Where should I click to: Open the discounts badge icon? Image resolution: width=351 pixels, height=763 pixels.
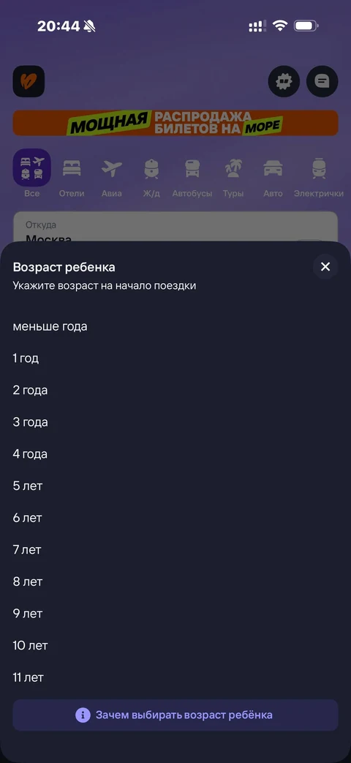click(x=284, y=81)
